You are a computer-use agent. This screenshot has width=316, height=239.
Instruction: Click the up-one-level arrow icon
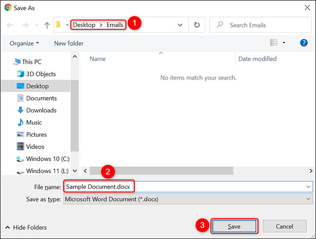(47, 25)
